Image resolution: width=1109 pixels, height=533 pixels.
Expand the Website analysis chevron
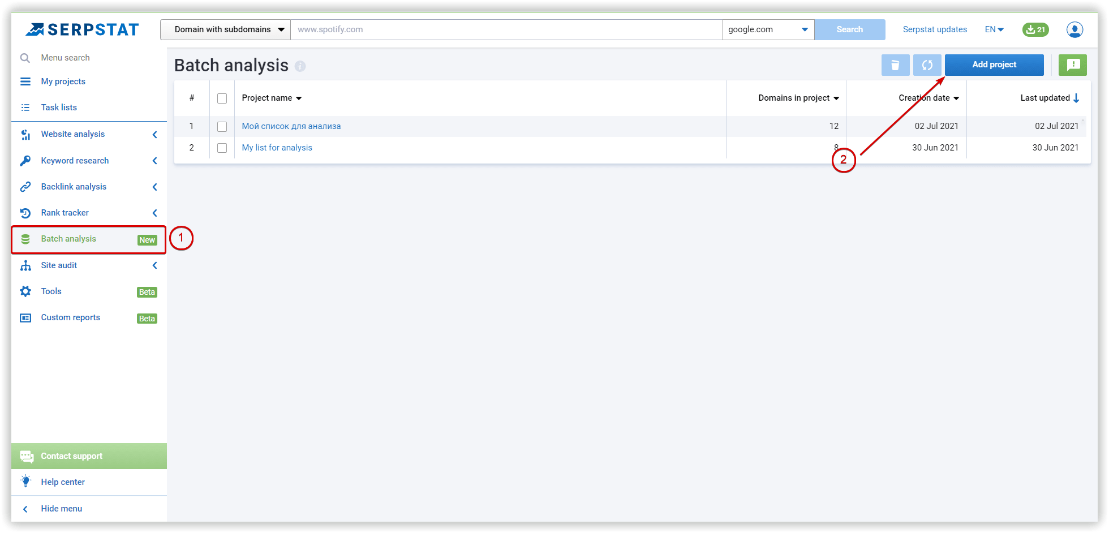(155, 134)
